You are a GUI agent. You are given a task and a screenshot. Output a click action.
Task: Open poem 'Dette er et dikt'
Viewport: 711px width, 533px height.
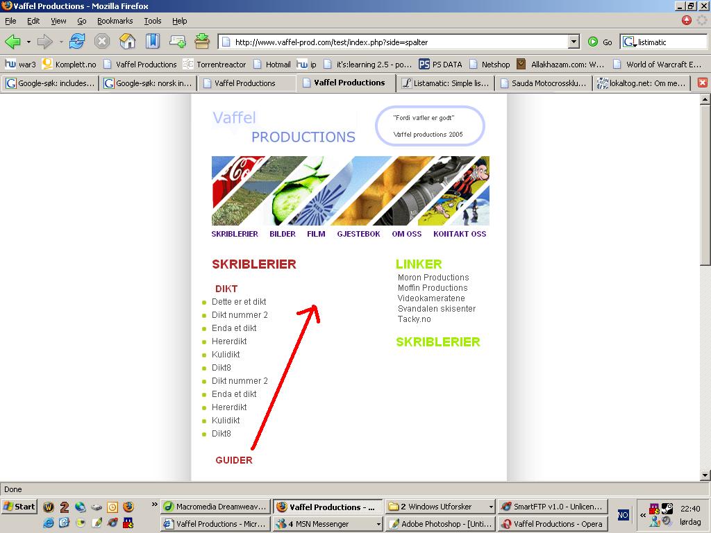click(239, 302)
